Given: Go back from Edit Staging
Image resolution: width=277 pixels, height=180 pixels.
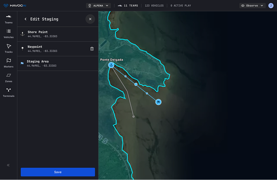Looking at the screenshot, I should (25, 19).
